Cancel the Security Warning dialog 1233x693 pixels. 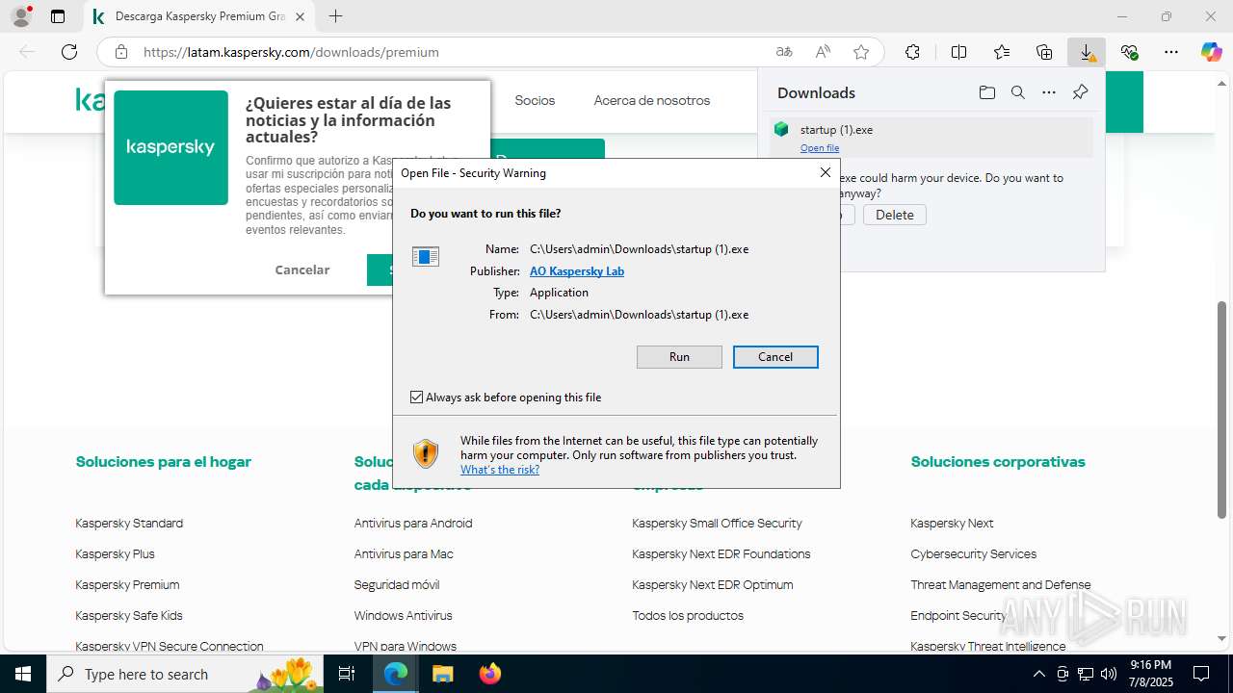(775, 357)
